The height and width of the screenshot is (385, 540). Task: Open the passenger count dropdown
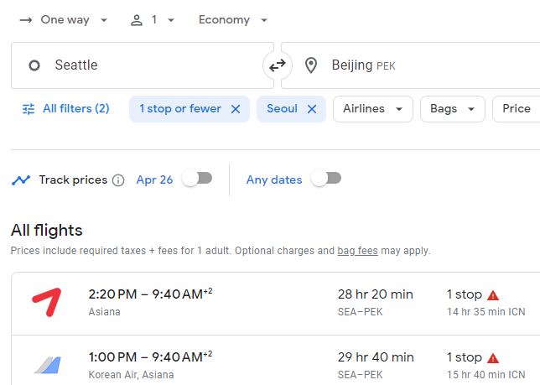tap(153, 20)
